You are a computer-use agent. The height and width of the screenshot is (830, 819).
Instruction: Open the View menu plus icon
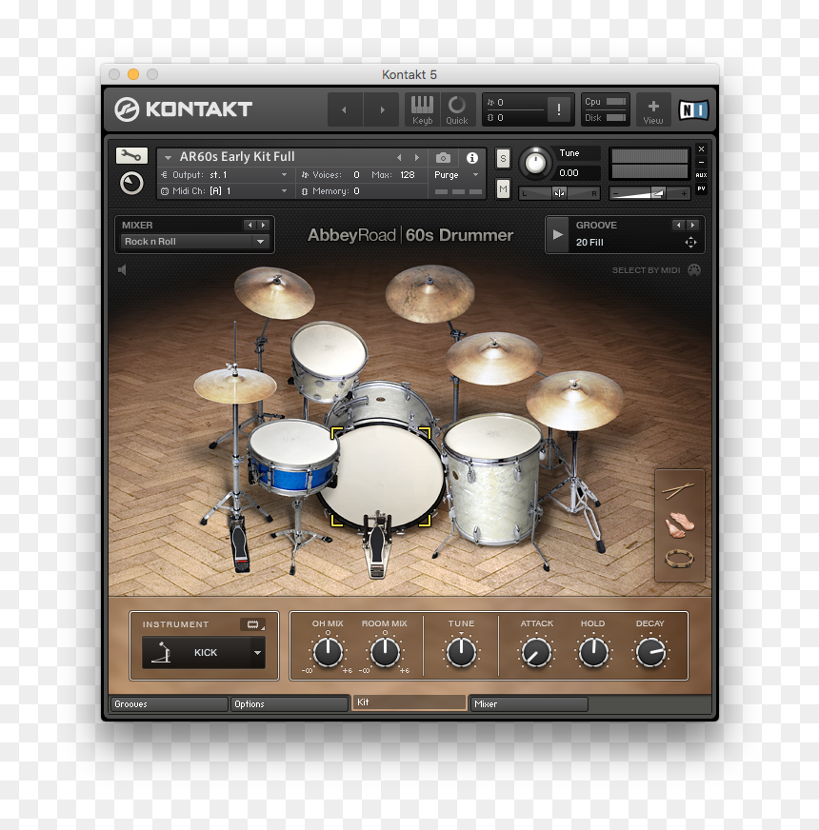click(x=653, y=109)
